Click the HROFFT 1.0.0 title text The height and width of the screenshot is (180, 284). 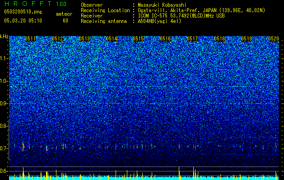coord(35,4)
